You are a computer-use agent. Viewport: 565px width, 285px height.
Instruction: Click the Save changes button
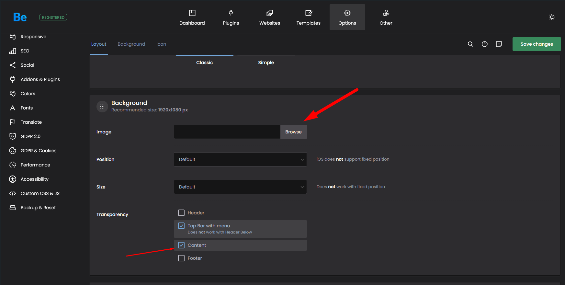coord(537,44)
